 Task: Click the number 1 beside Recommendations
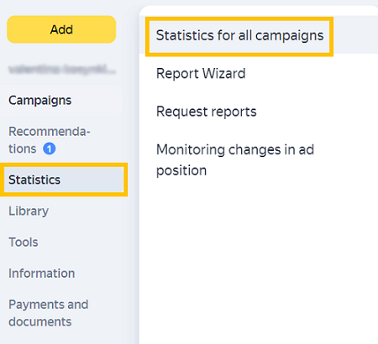(50, 149)
